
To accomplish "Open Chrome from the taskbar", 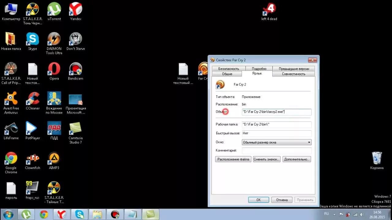I will (x=44, y=215).
